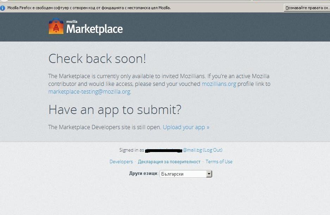Open the Български language combo box
Screen dimensions: 330x215
point(186,174)
